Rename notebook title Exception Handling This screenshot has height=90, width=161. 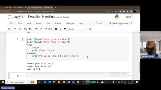click(41, 16)
